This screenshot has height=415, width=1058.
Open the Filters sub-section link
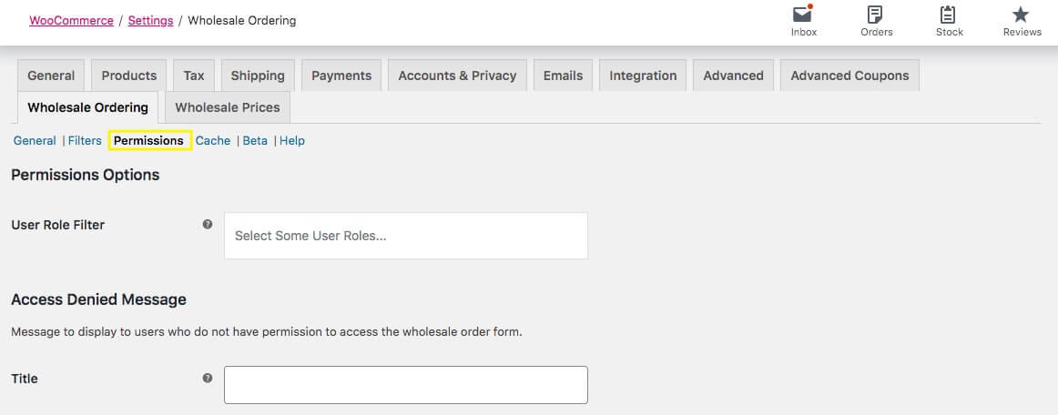(x=85, y=141)
